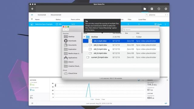Click the Finder forward arrow

click(x=67, y=30)
